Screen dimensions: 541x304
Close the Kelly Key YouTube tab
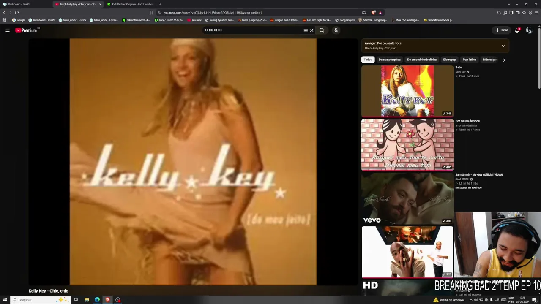click(x=100, y=4)
